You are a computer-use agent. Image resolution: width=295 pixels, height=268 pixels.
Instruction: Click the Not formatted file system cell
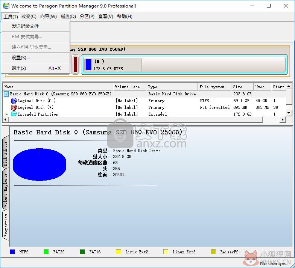pyautogui.click(x=214, y=107)
